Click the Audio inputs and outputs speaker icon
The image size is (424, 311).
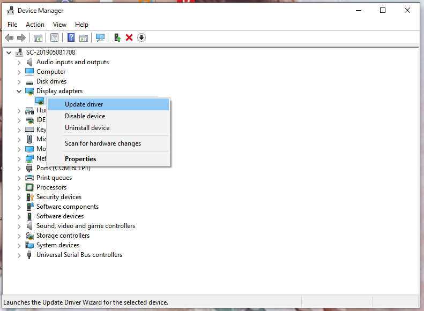29,62
